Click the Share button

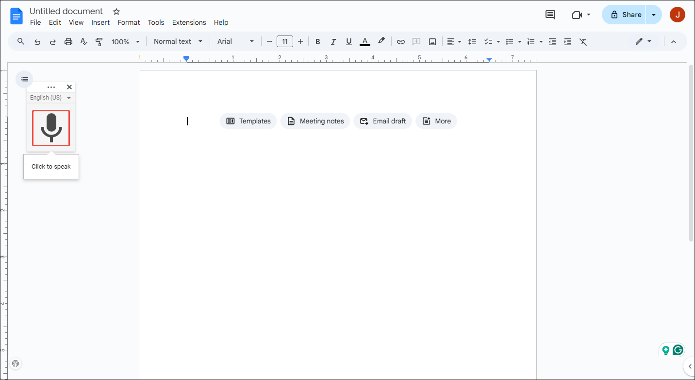628,15
